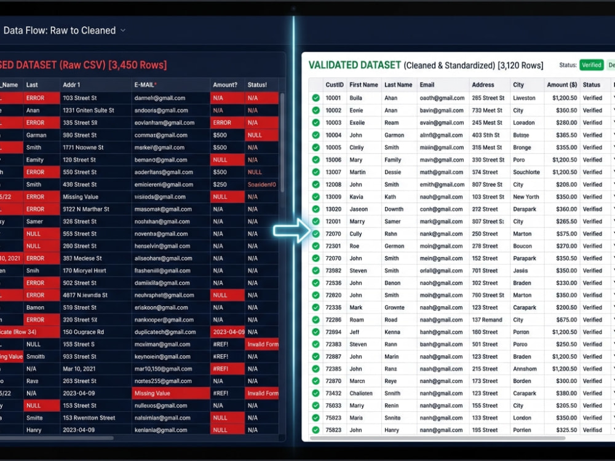Select the red 'ERROR' amount cell in row 335 Street
Viewport: 615px width, 461px height.
click(x=228, y=123)
